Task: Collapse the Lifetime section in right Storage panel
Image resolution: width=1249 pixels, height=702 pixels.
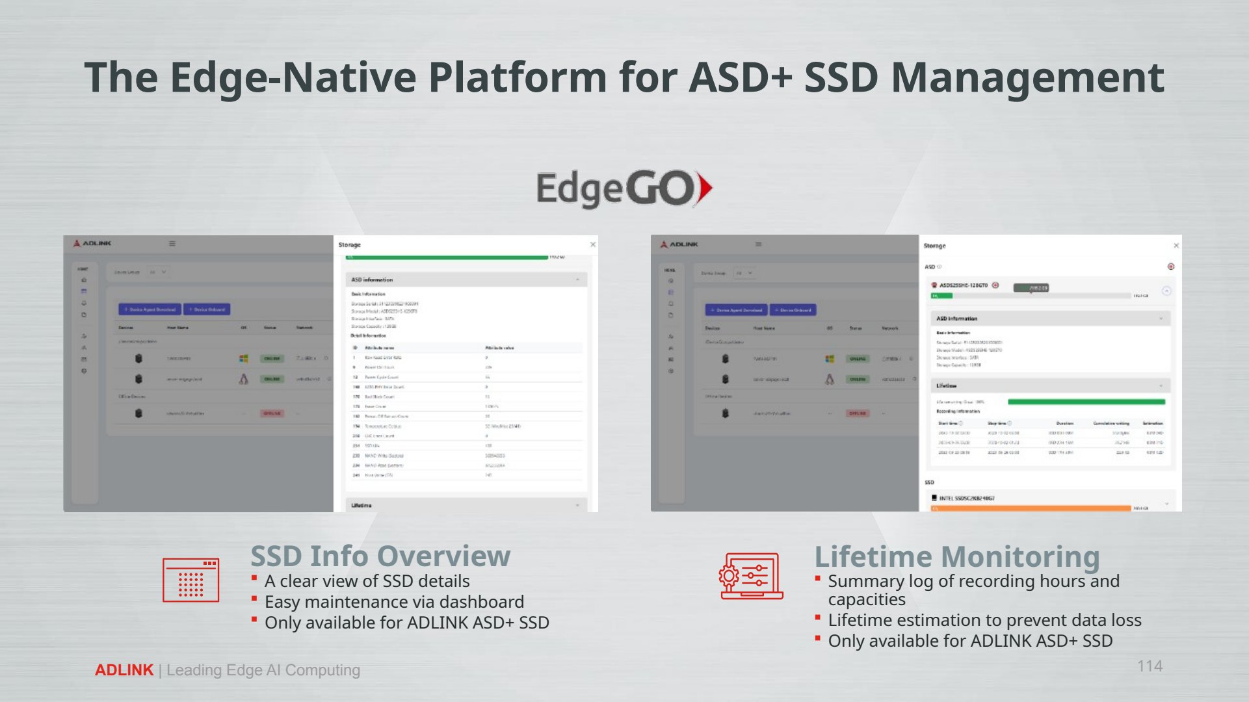Action: click(1161, 385)
